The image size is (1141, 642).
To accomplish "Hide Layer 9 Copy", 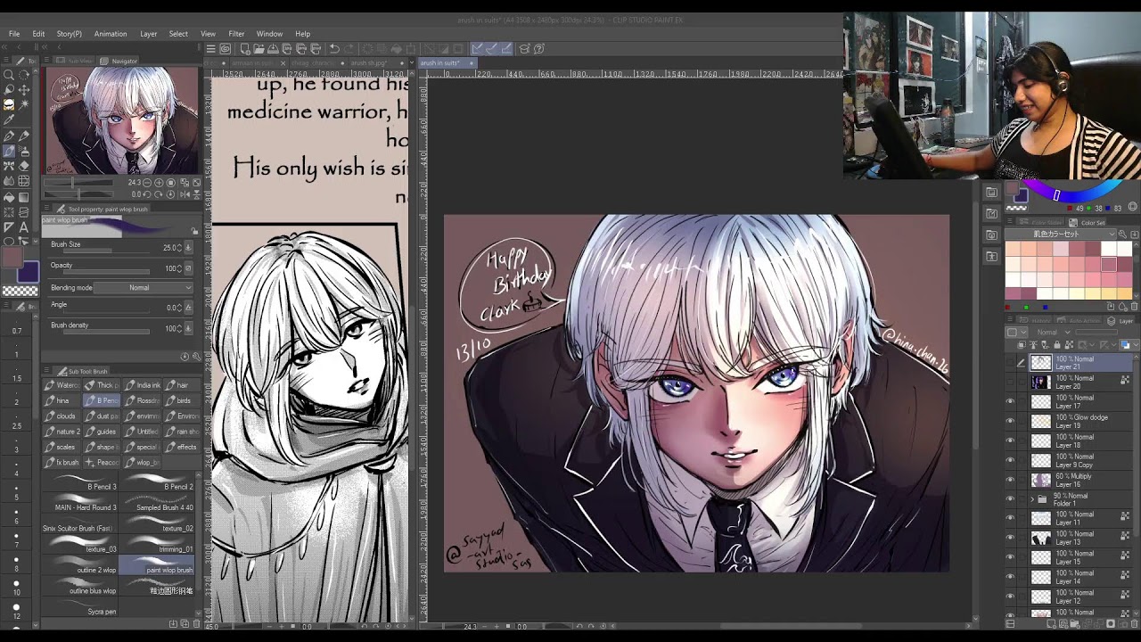I will (1010, 460).
